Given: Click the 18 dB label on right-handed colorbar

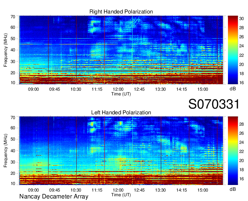Looking at the screenshot, I should pos(241,74).
